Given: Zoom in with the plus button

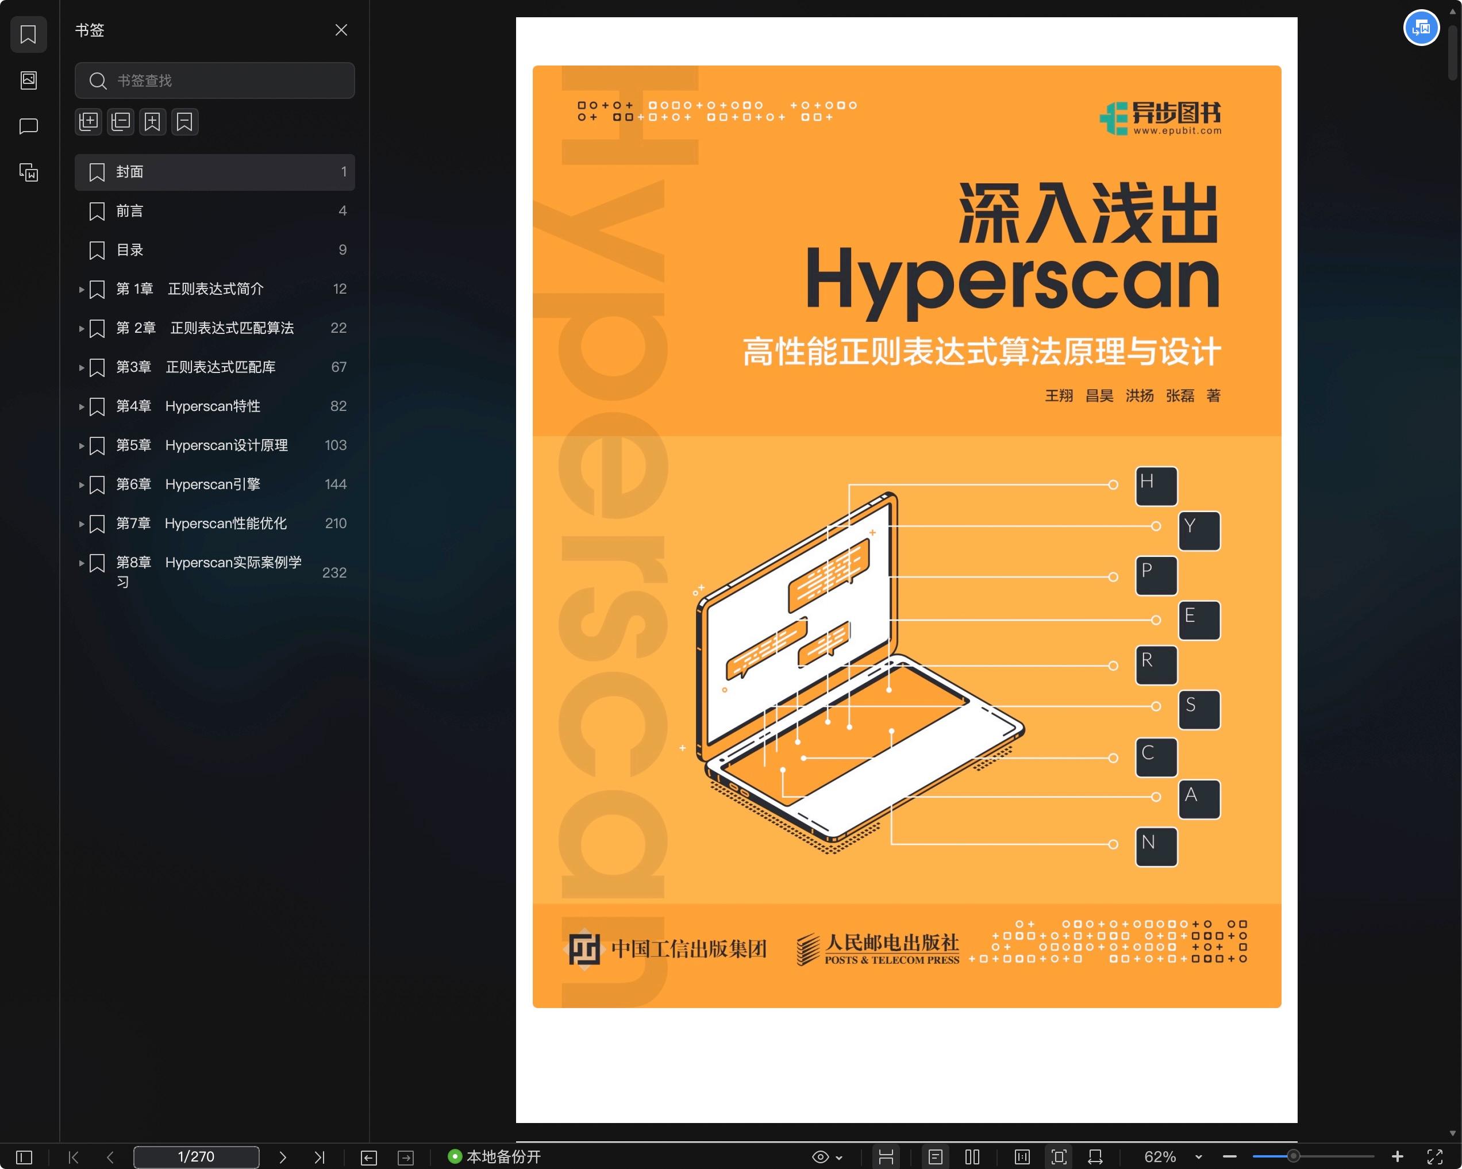Looking at the screenshot, I should click(1398, 1157).
